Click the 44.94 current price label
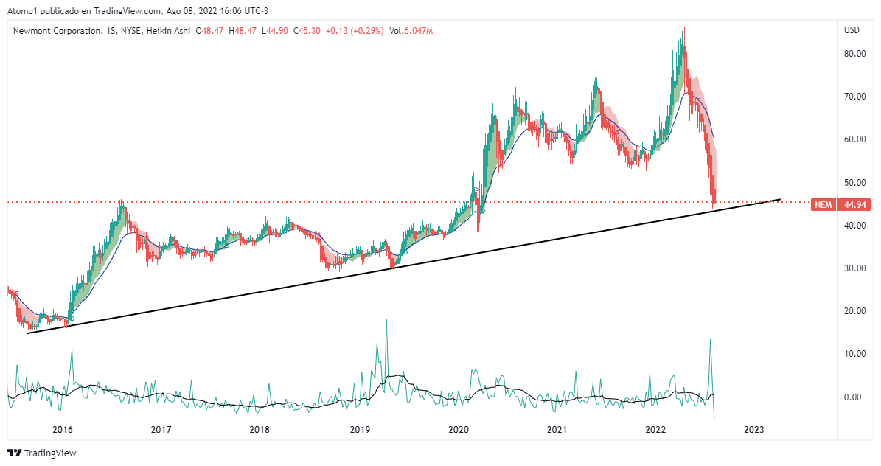 [854, 205]
